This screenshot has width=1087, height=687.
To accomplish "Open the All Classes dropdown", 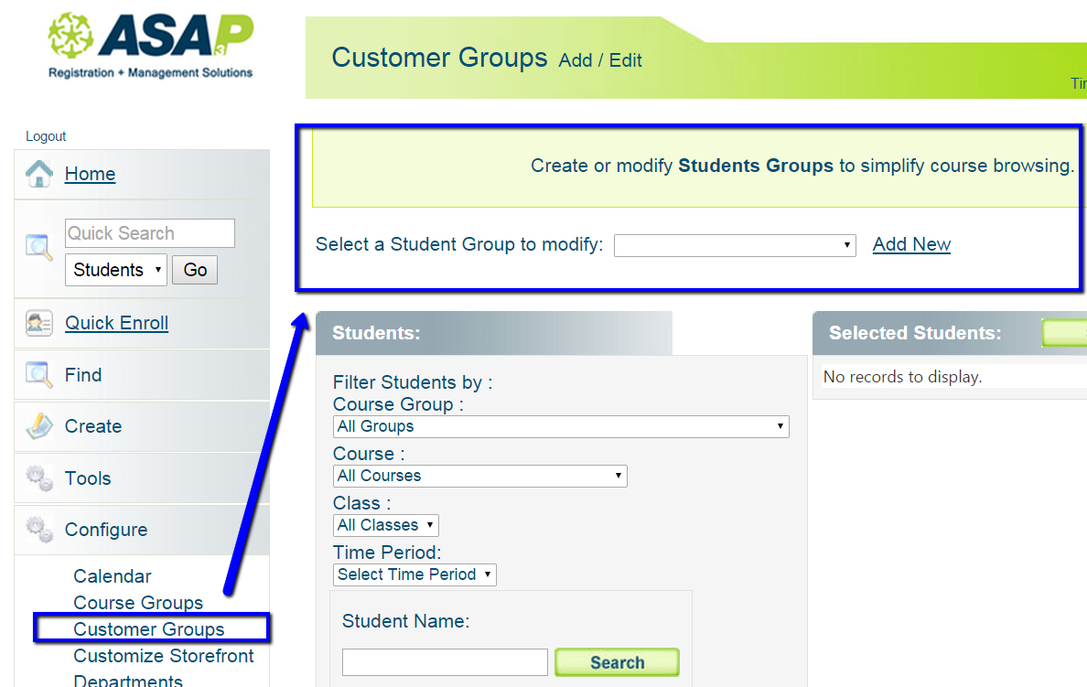I will [385, 525].
